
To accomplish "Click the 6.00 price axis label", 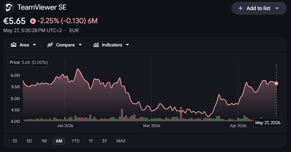I will (15, 75).
